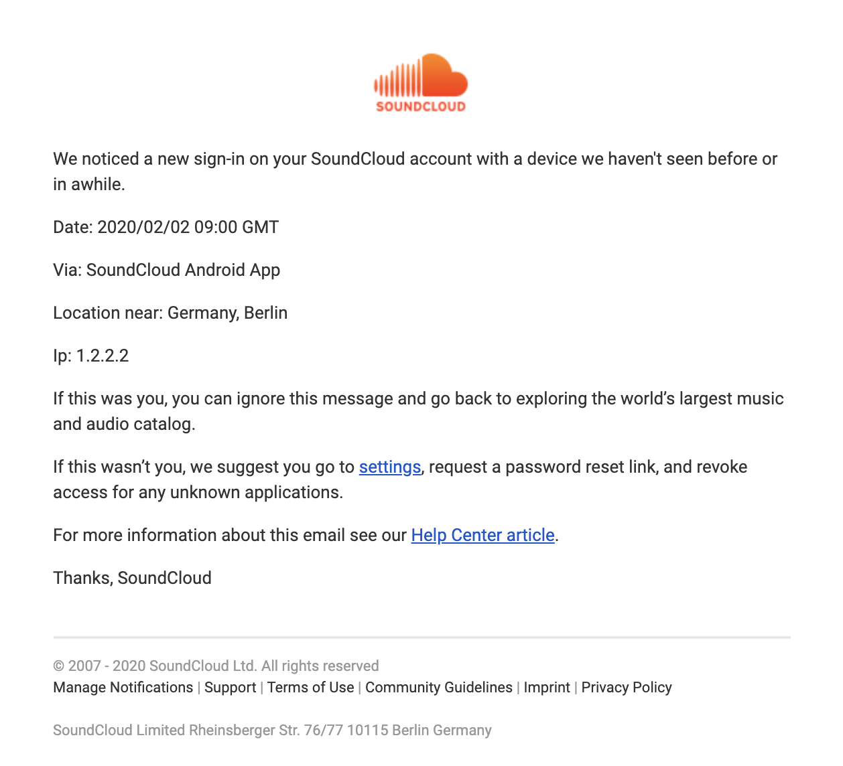Click the 'Via: SoundCloud Android App' line
The image size is (843, 766).
(x=167, y=270)
